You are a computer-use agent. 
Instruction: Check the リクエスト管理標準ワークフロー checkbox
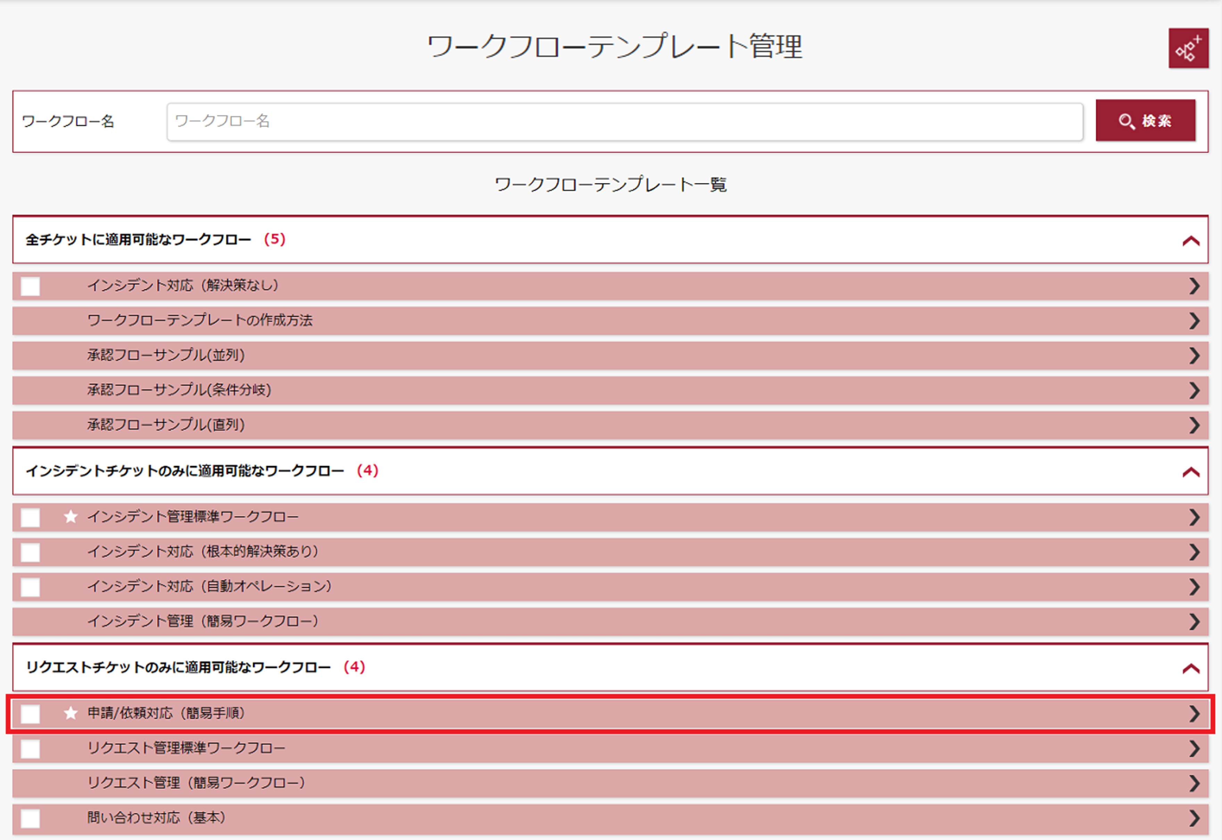click(30, 748)
